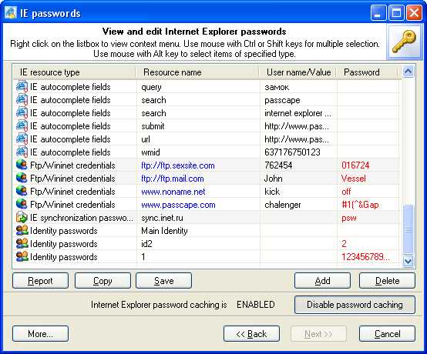This screenshot has width=427, height=354.
Task: Click the Cancel button
Action: point(387,334)
